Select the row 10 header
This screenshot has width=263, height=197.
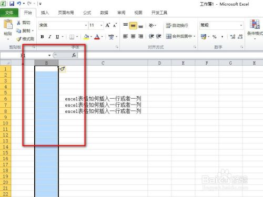5,123
